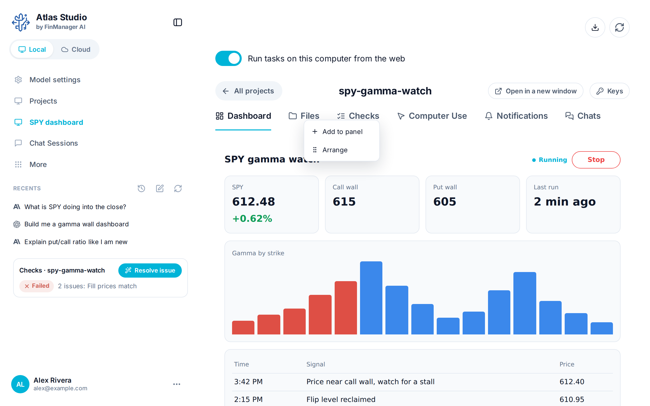Image resolution: width=650 pixels, height=406 pixels.
Task: Open the Chats tab
Action: (x=583, y=116)
